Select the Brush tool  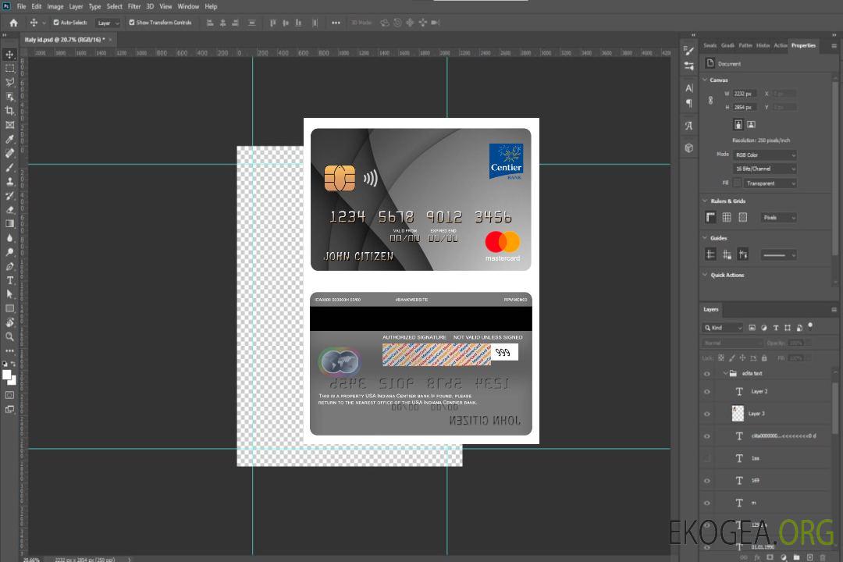click(9, 167)
